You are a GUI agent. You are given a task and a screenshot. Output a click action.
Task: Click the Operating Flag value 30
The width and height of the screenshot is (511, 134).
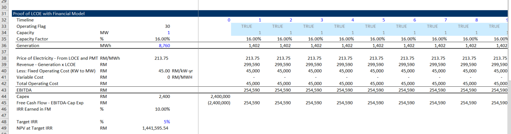167,26
